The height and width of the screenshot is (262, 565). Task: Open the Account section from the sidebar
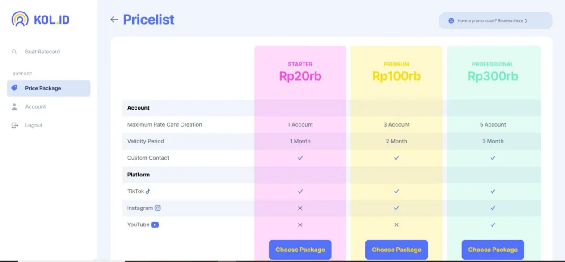click(36, 106)
